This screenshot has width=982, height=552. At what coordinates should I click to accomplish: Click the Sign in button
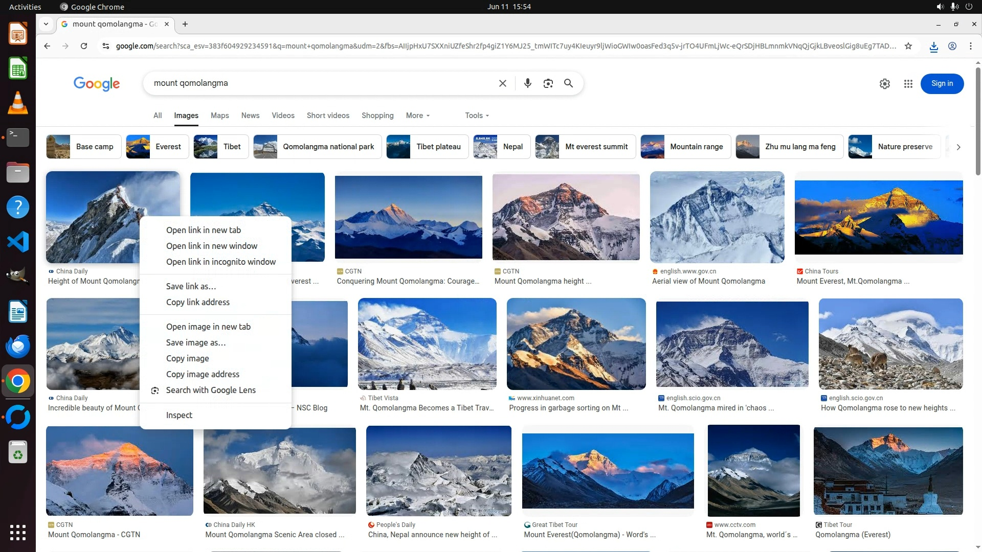(x=942, y=84)
